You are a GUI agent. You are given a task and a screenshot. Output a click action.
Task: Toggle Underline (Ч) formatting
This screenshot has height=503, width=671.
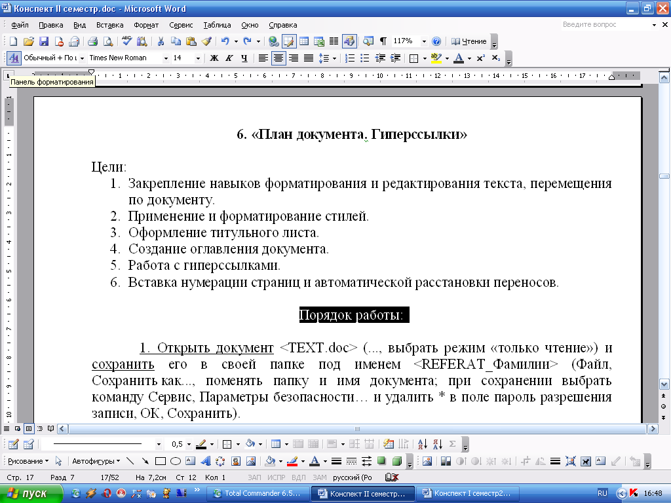pos(244,58)
